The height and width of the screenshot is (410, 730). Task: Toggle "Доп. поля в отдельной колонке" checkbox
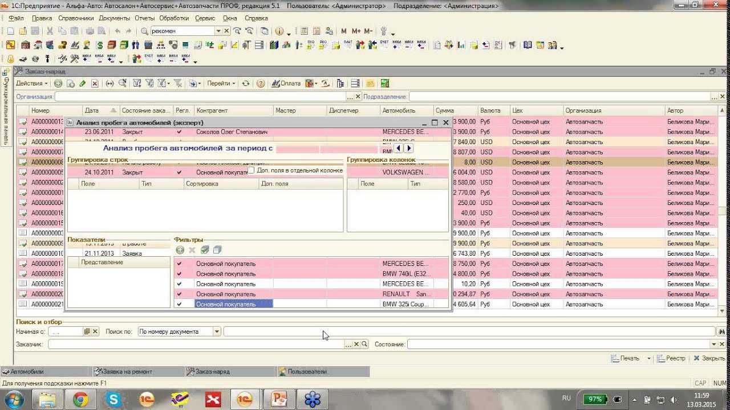(x=251, y=170)
